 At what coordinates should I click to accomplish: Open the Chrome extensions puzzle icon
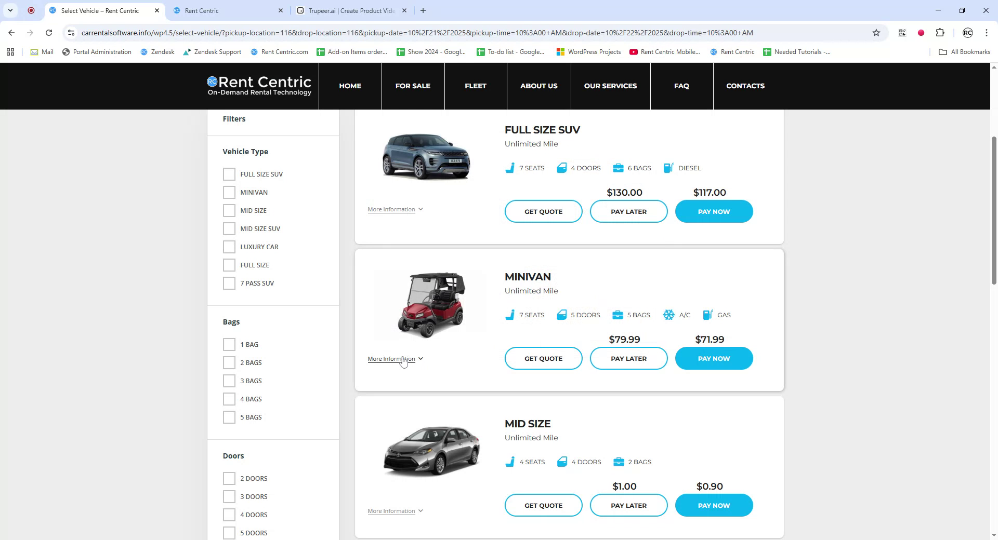(940, 33)
